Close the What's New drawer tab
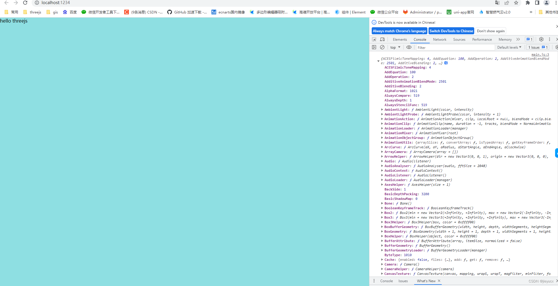This screenshot has height=286, width=558. click(x=439, y=281)
